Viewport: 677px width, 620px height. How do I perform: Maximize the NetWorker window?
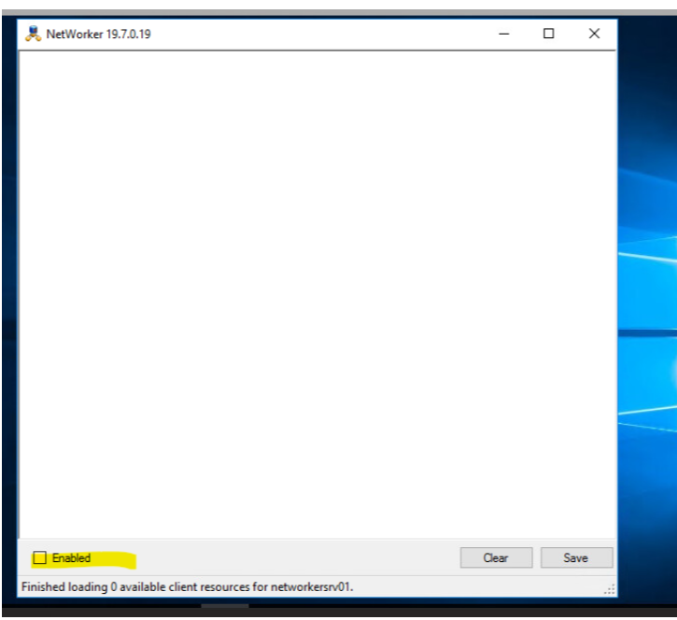[x=548, y=34]
